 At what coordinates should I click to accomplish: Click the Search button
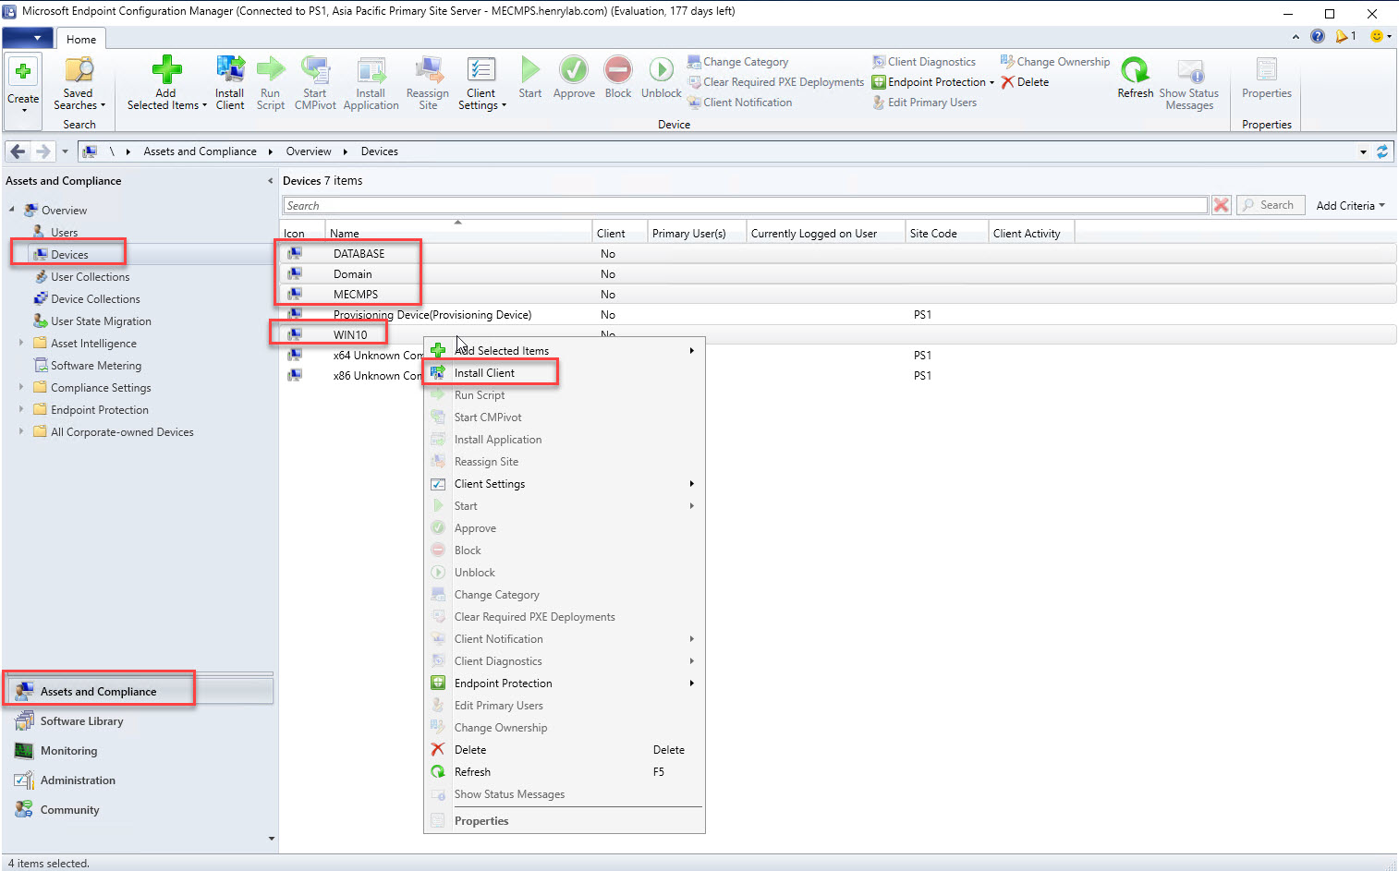tap(1270, 205)
